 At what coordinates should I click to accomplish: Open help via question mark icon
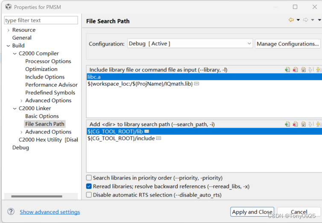coord(11,211)
